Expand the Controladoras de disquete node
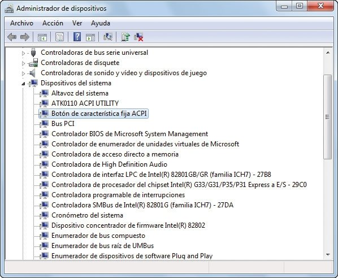Viewport: 338px width, 278px height. pos(23,63)
